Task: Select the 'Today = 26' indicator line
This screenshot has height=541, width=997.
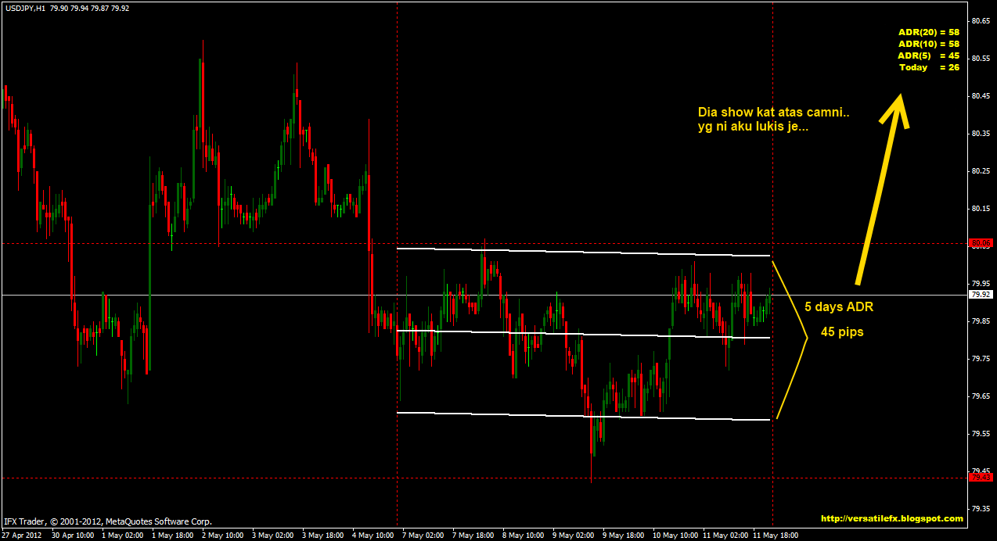Action: pos(929,67)
